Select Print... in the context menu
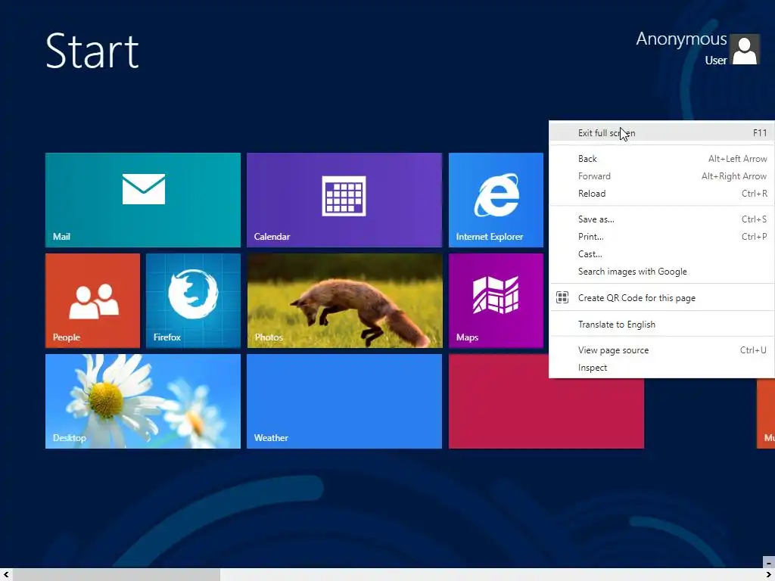This screenshot has height=581, width=775. [661, 236]
